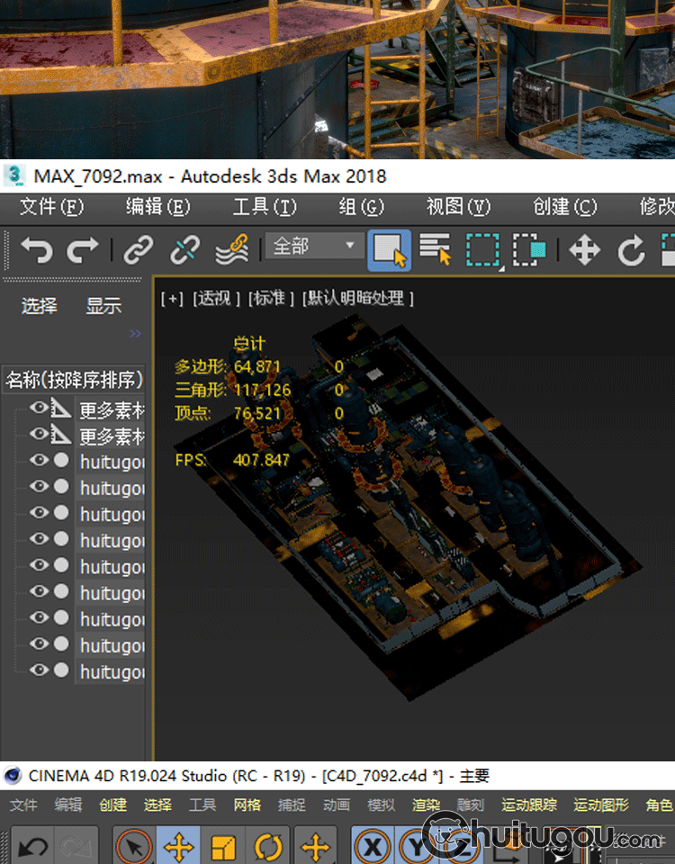
Task: Activate the Select and Link chain tool
Action: pyautogui.click(x=139, y=250)
